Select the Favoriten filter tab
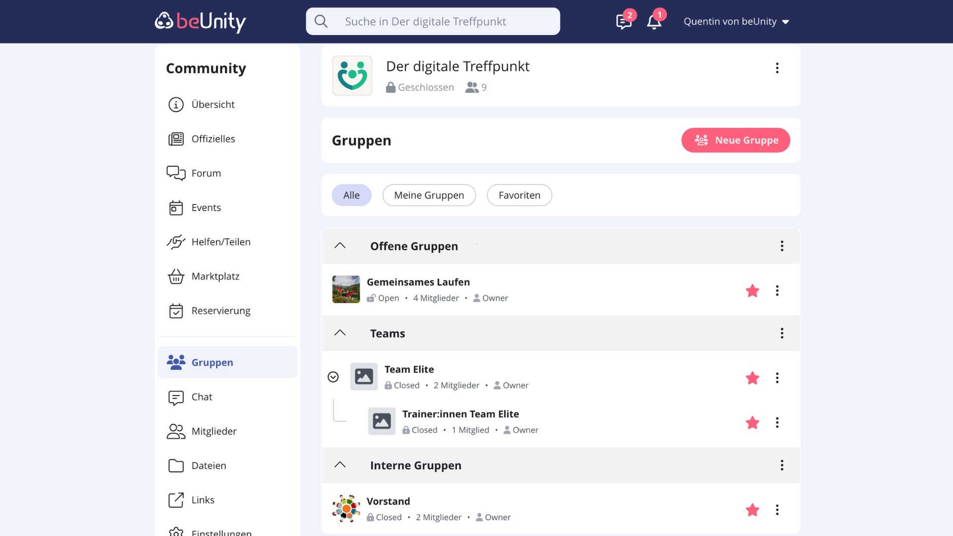The height and width of the screenshot is (536, 953). [519, 195]
